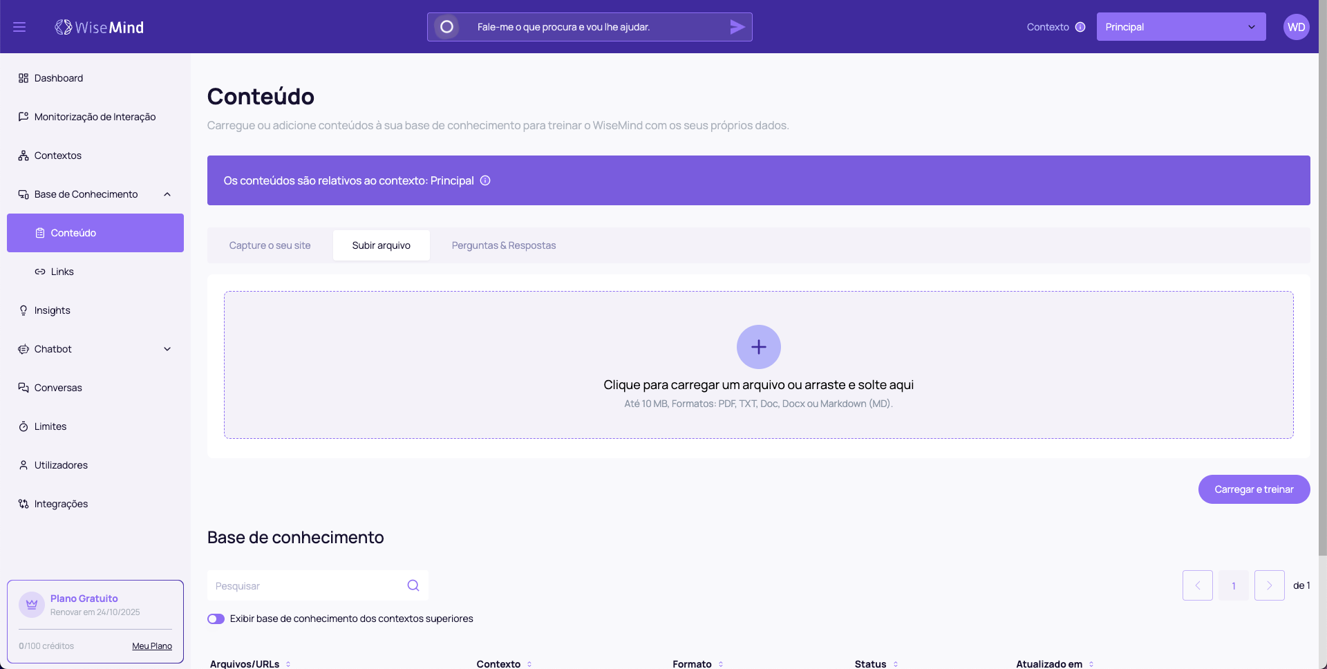This screenshot has width=1327, height=669.
Task: Click the info icon in the purple banner
Action: [x=485, y=180]
